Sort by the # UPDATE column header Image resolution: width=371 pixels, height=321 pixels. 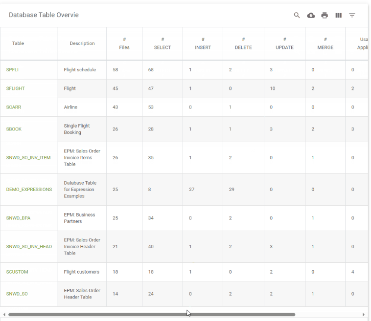click(284, 43)
